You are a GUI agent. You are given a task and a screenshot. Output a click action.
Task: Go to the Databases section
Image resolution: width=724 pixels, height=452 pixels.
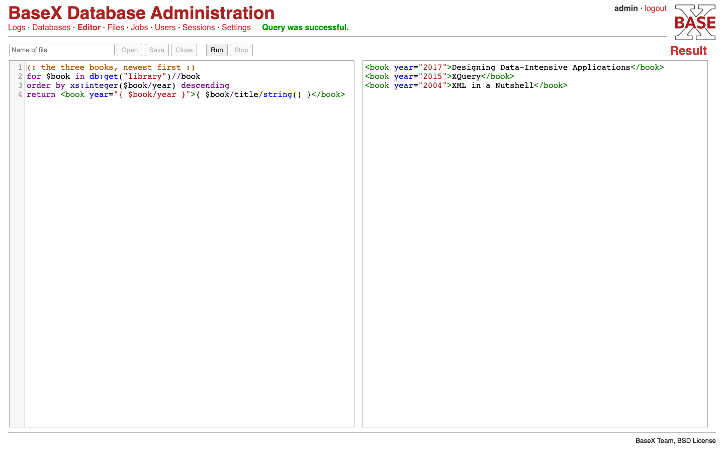pyautogui.click(x=51, y=28)
